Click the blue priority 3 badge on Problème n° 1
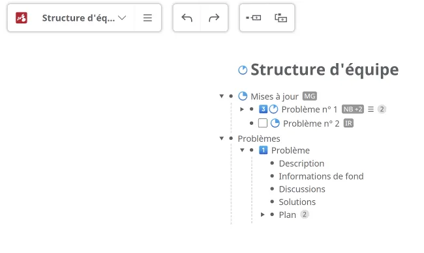Screen dimensions: 424x253 click(263, 109)
